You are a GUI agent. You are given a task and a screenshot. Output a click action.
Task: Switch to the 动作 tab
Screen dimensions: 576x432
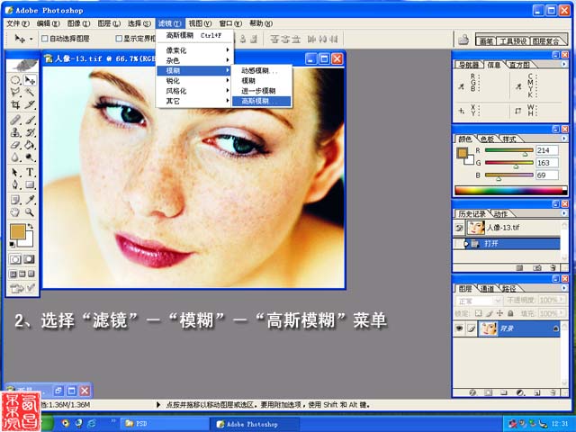[x=500, y=214]
